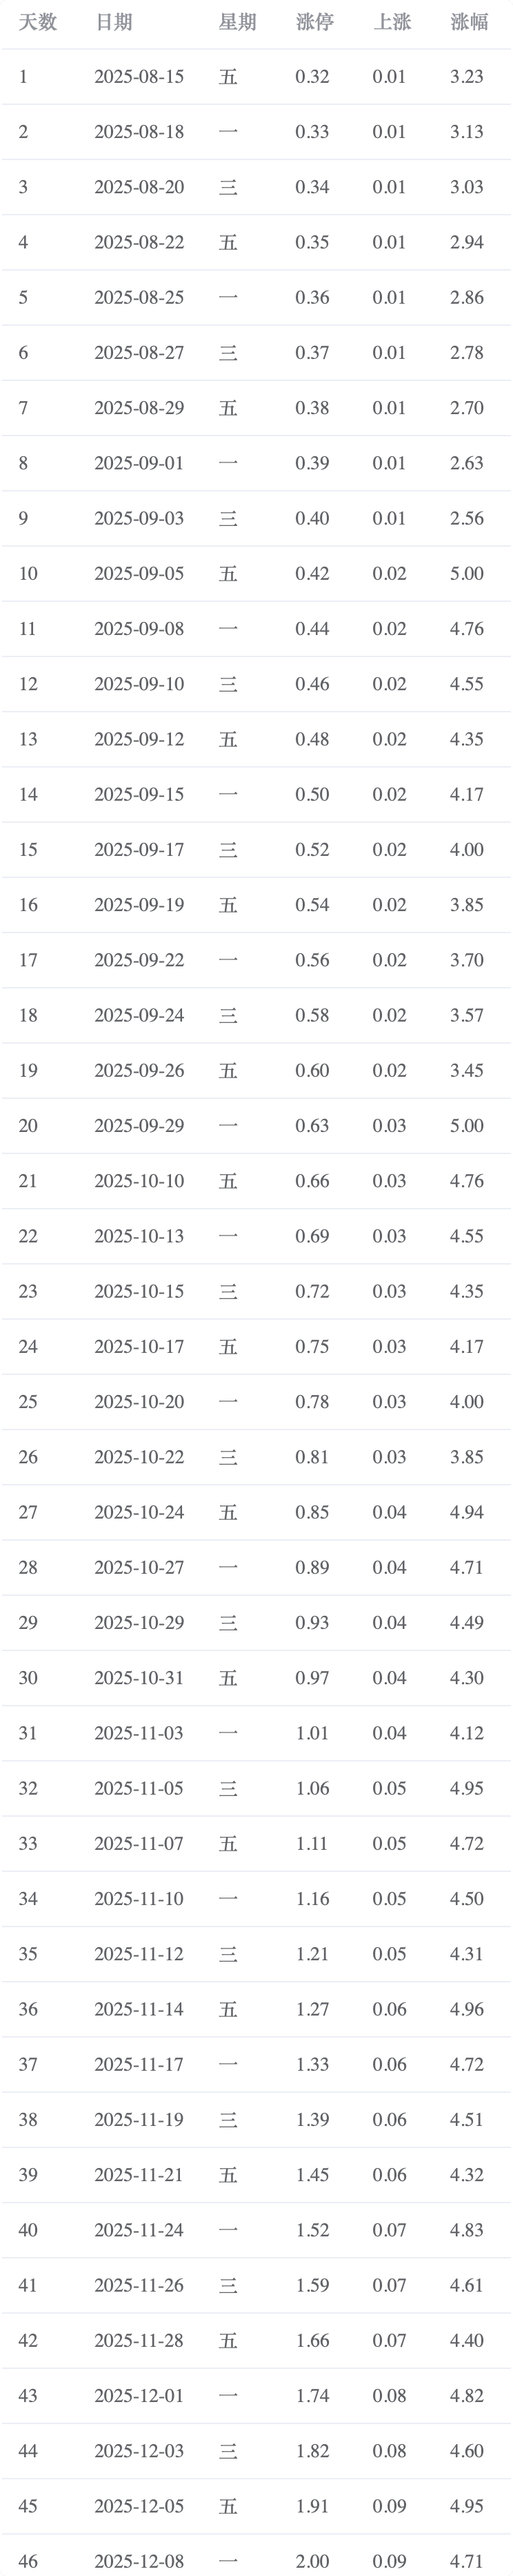Click date 2025-12-01 cell
Screen dimensions: 513x2576
(x=139, y=2396)
